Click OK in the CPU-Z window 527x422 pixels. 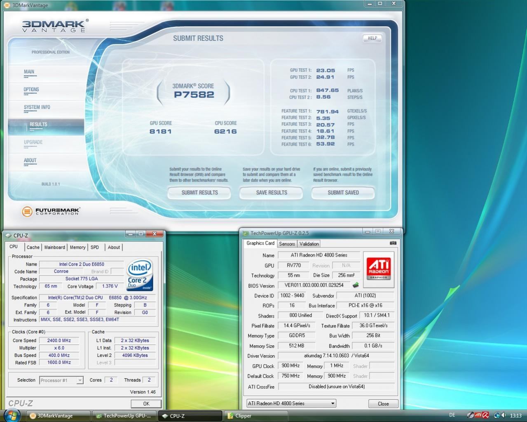(x=146, y=403)
